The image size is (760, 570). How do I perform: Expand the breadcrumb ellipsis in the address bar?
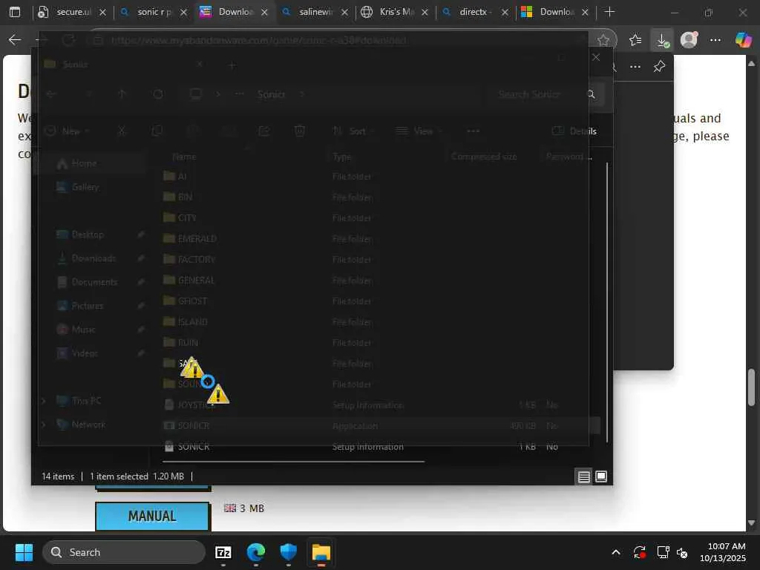pos(240,94)
